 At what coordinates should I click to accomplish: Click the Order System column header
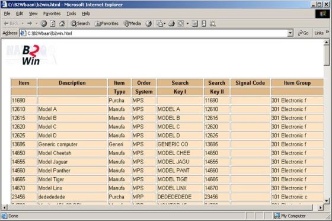click(x=143, y=87)
